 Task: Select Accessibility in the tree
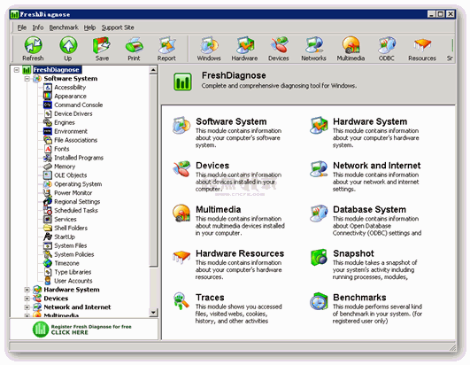pos(70,88)
